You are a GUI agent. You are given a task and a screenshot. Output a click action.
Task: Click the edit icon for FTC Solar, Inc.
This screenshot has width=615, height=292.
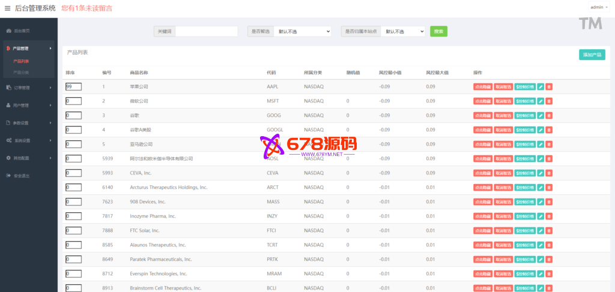click(x=541, y=231)
